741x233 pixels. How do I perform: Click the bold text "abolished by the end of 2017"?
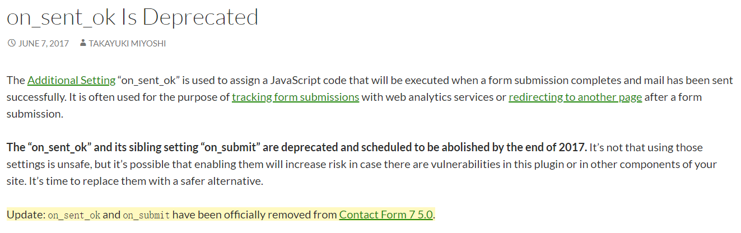(x=518, y=147)
